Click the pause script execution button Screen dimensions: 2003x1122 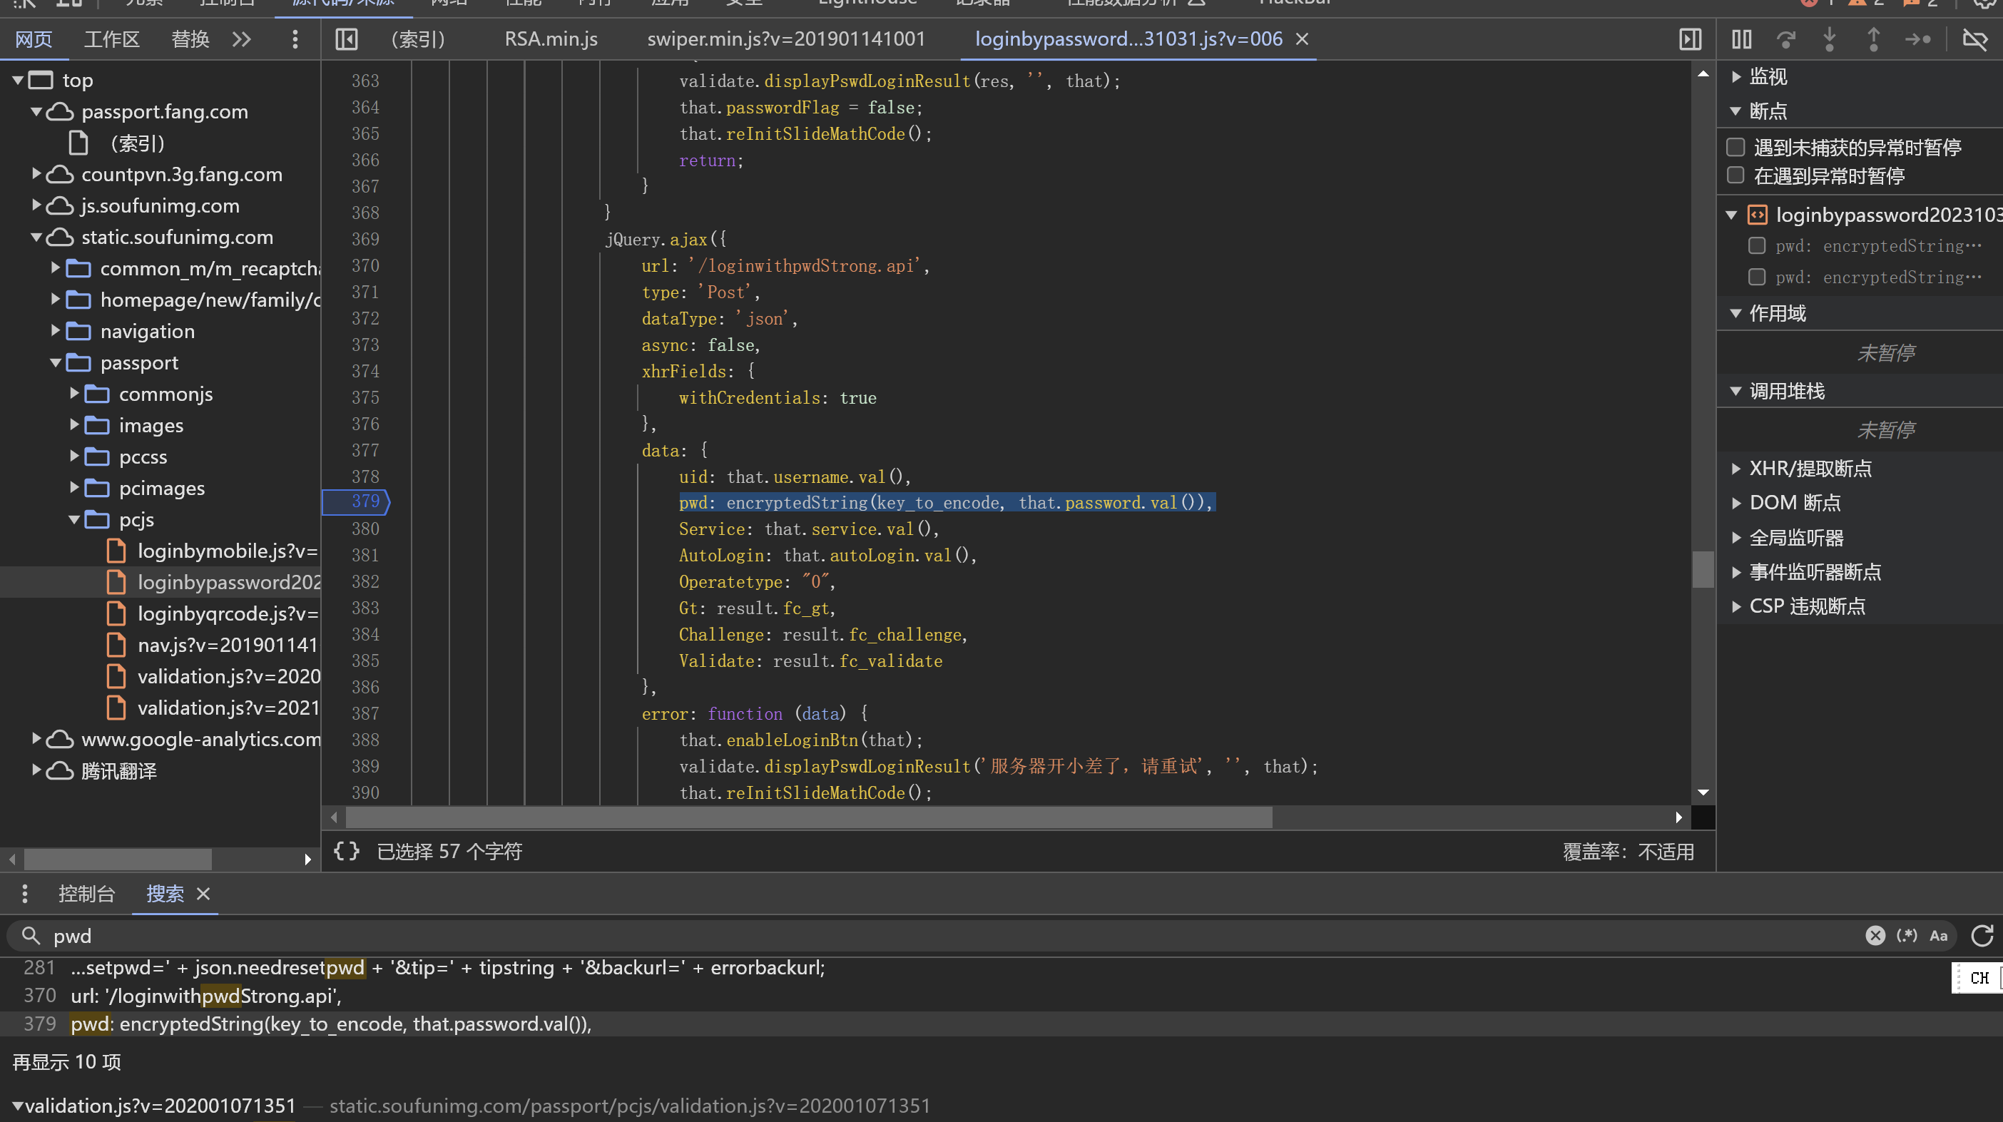pyautogui.click(x=1742, y=39)
